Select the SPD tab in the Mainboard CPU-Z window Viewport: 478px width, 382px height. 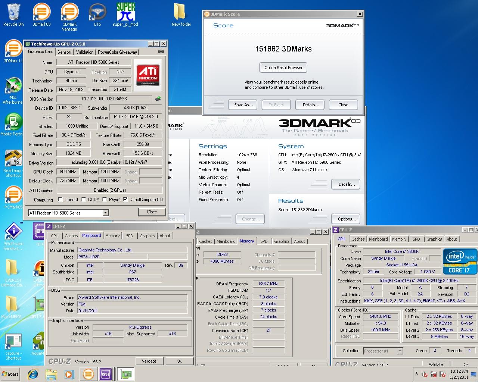coord(129,236)
